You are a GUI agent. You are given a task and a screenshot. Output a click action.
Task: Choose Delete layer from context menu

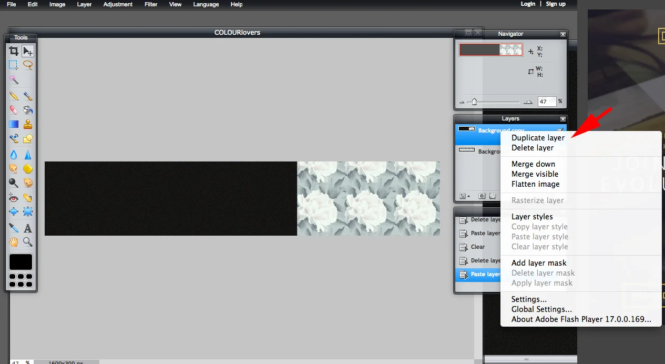point(533,148)
